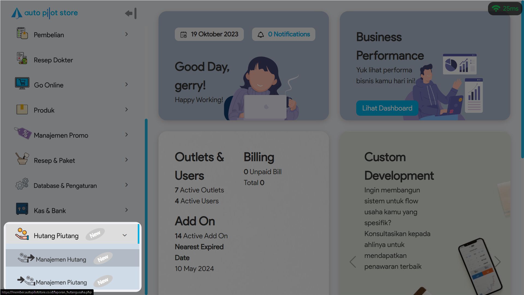Click the Produk box icon
Viewport: 524px width, 295px height.
pos(22,109)
